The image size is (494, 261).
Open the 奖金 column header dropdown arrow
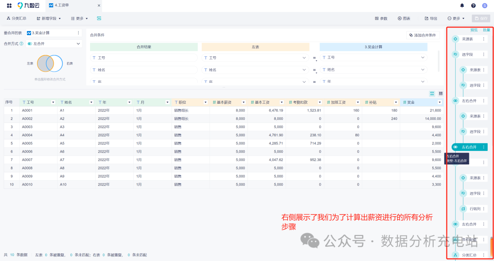click(440, 102)
